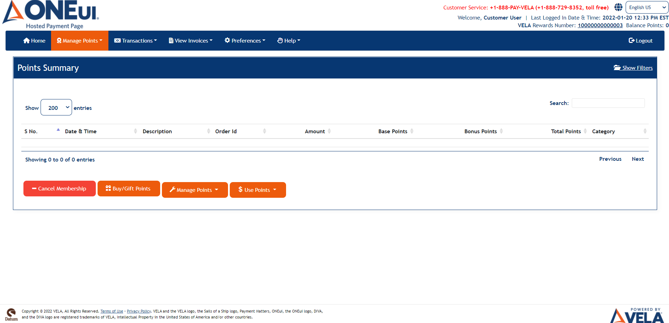The image size is (669, 323).
Task: Click the Home icon in navigation bar
Action: coord(26,41)
